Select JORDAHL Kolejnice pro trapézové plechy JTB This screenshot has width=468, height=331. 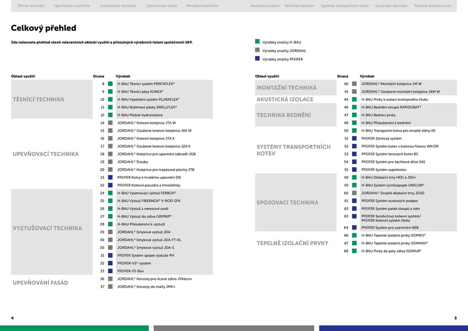pyautogui.click(x=156, y=170)
